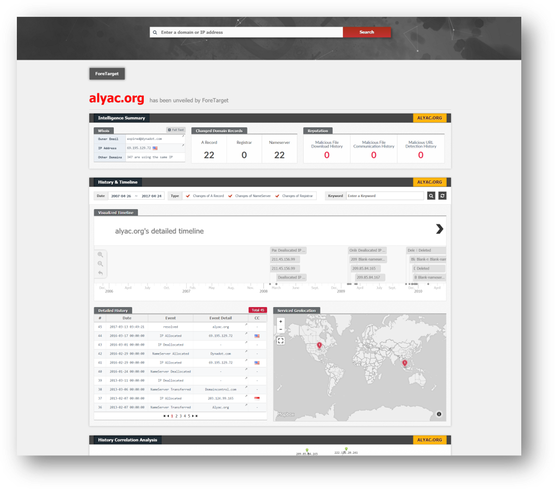Toggle fullscreen on the geolocation map
Viewport: 555px width, 489px height.
[x=281, y=341]
